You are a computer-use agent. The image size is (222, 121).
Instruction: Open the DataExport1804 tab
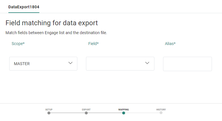click(x=24, y=7)
